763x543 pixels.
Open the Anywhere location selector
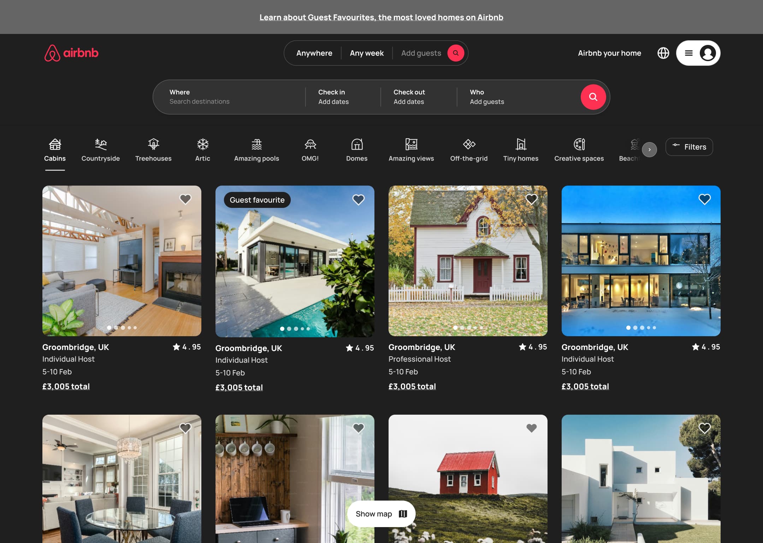click(x=314, y=53)
